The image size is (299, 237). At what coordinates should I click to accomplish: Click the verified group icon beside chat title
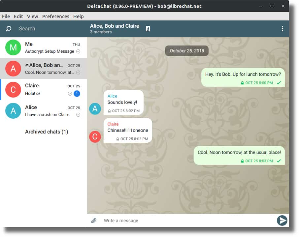[x=148, y=29]
